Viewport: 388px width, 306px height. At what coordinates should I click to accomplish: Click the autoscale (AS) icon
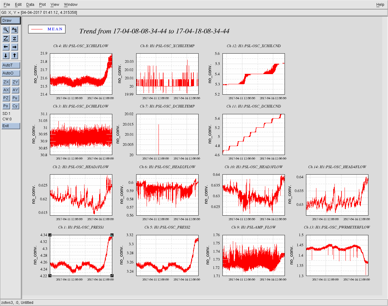(14, 30)
